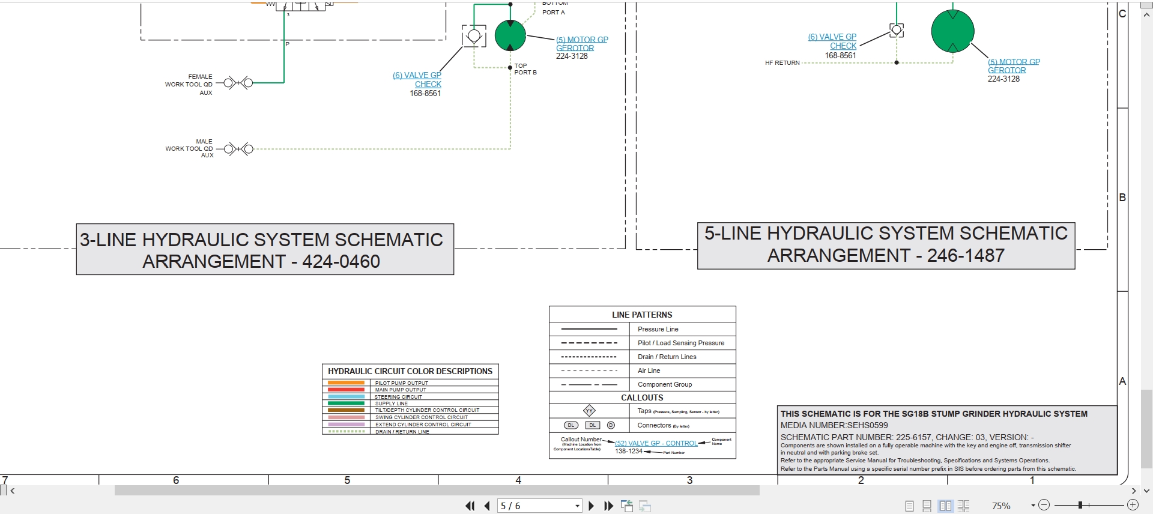Image resolution: width=1153 pixels, height=514 pixels.
Task: Click the purple Extend Cylinder Control swatch
Action: [x=347, y=425]
